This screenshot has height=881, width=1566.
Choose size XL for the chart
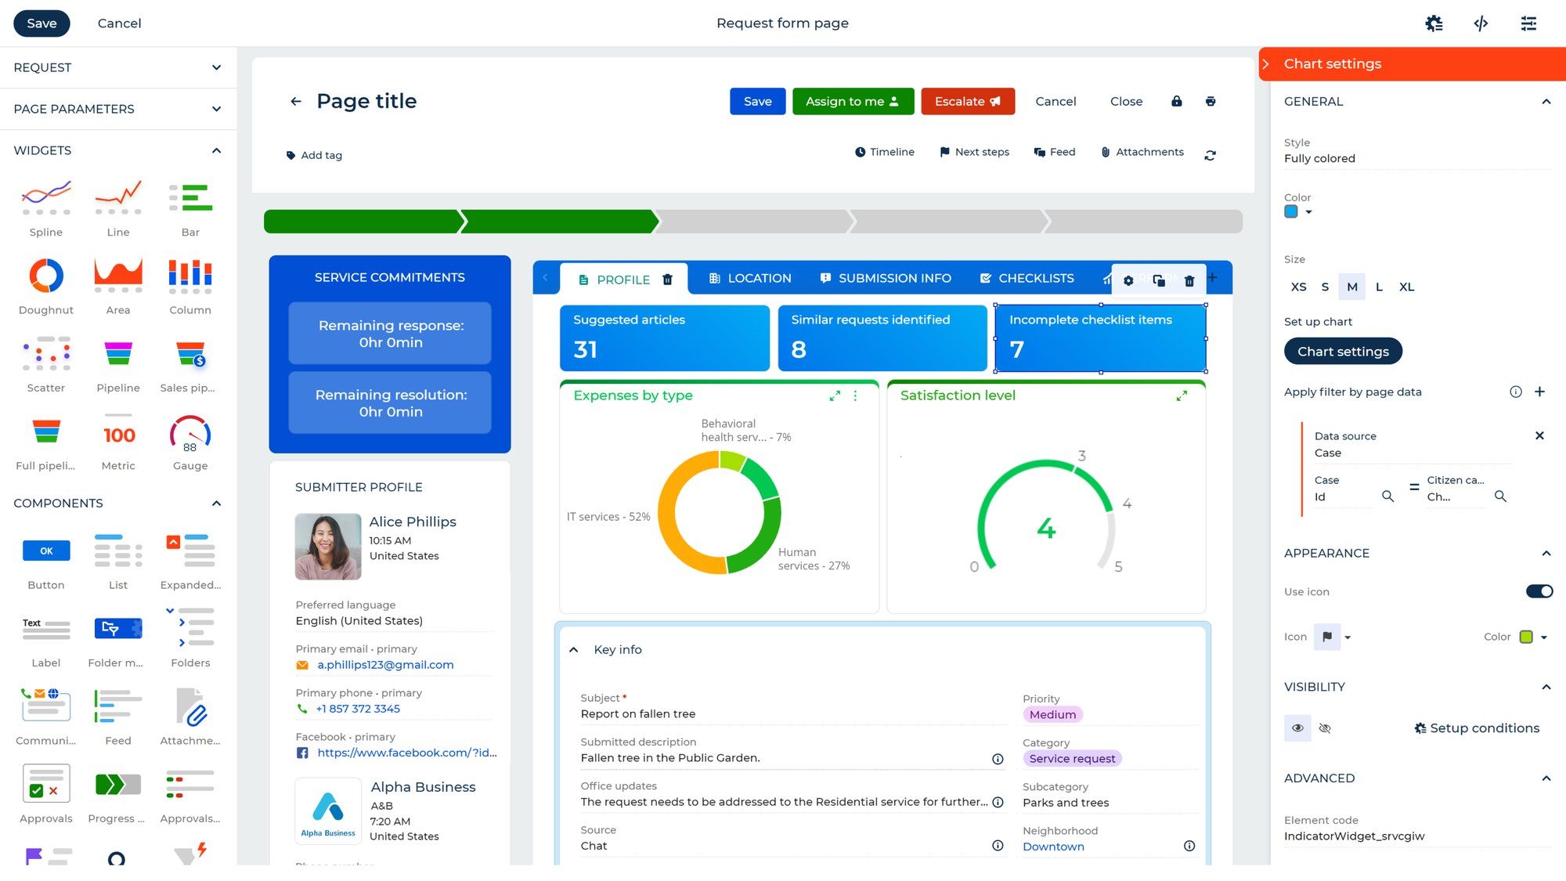[x=1406, y=287]
